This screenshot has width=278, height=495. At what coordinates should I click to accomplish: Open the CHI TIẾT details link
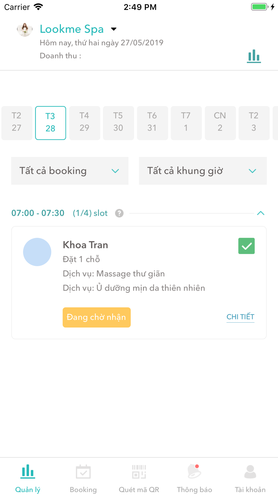click(240, 317)
